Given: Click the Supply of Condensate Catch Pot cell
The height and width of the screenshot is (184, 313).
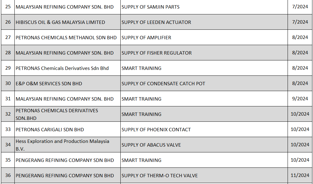Looking at the screenshot, I should (x=163, y=83).
